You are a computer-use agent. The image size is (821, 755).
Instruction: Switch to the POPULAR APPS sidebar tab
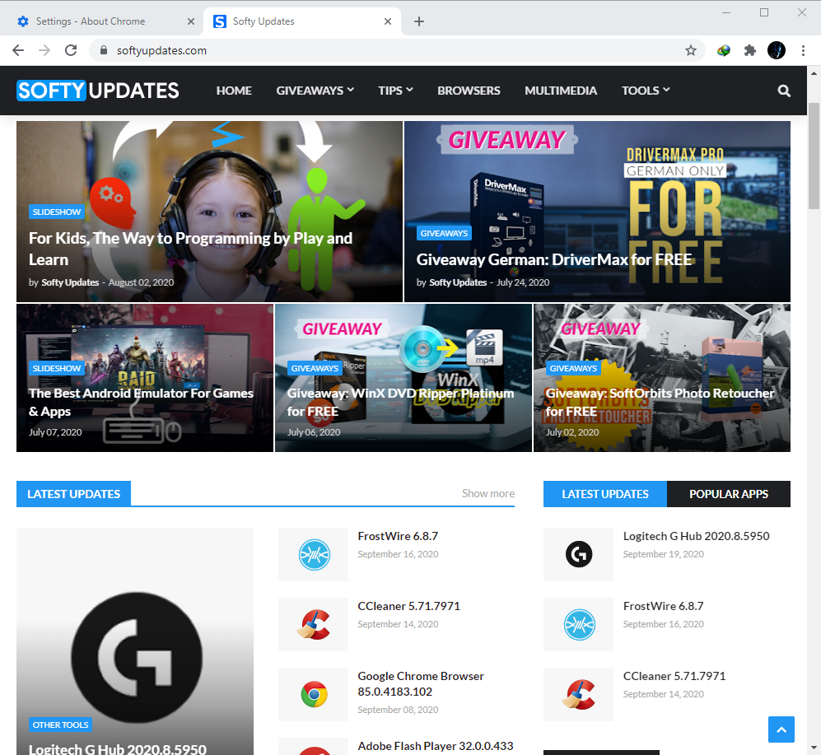[728, 494]
